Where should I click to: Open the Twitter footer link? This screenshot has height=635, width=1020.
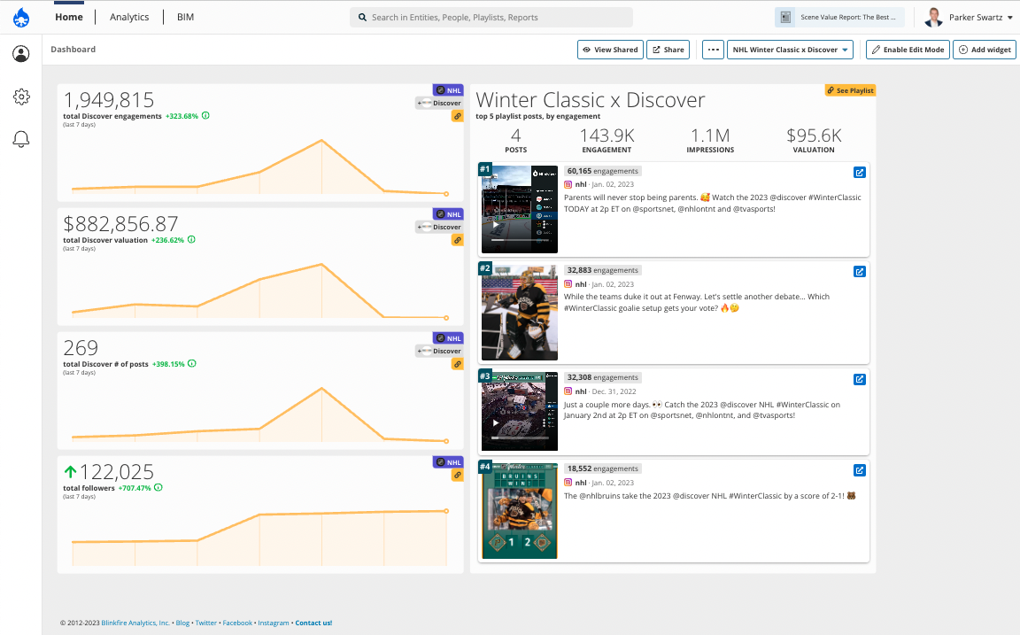[x=206, y=623]
